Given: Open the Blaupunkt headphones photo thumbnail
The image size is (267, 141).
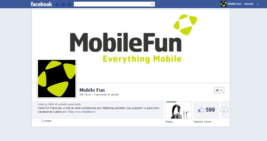Looking at the screenshot, I should tap(179, 110).
